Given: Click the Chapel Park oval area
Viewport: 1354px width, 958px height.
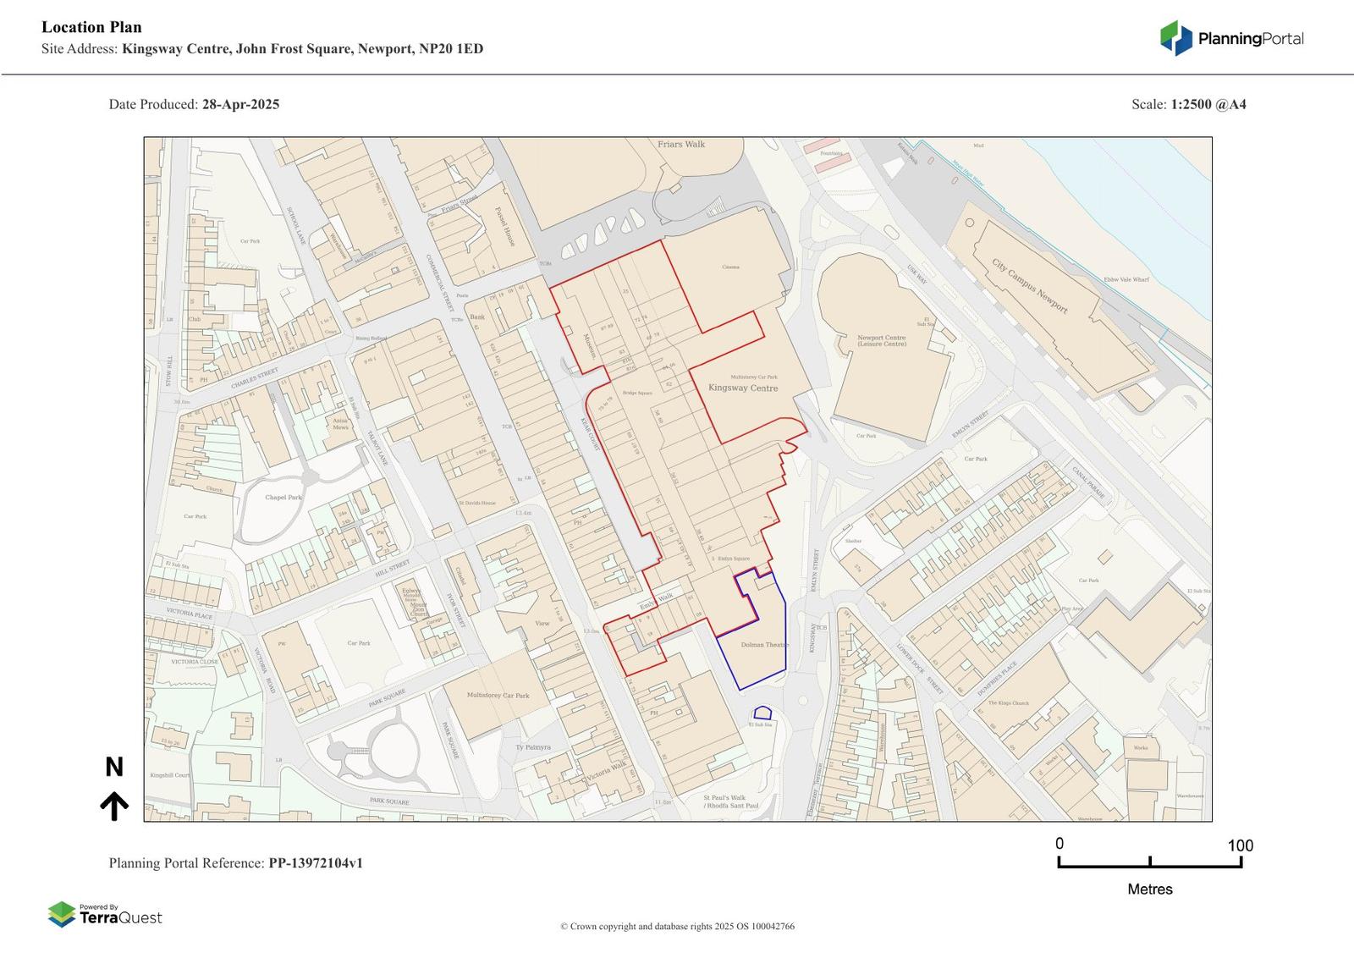Looking at the screenshot, I should (x=282, y=499).
